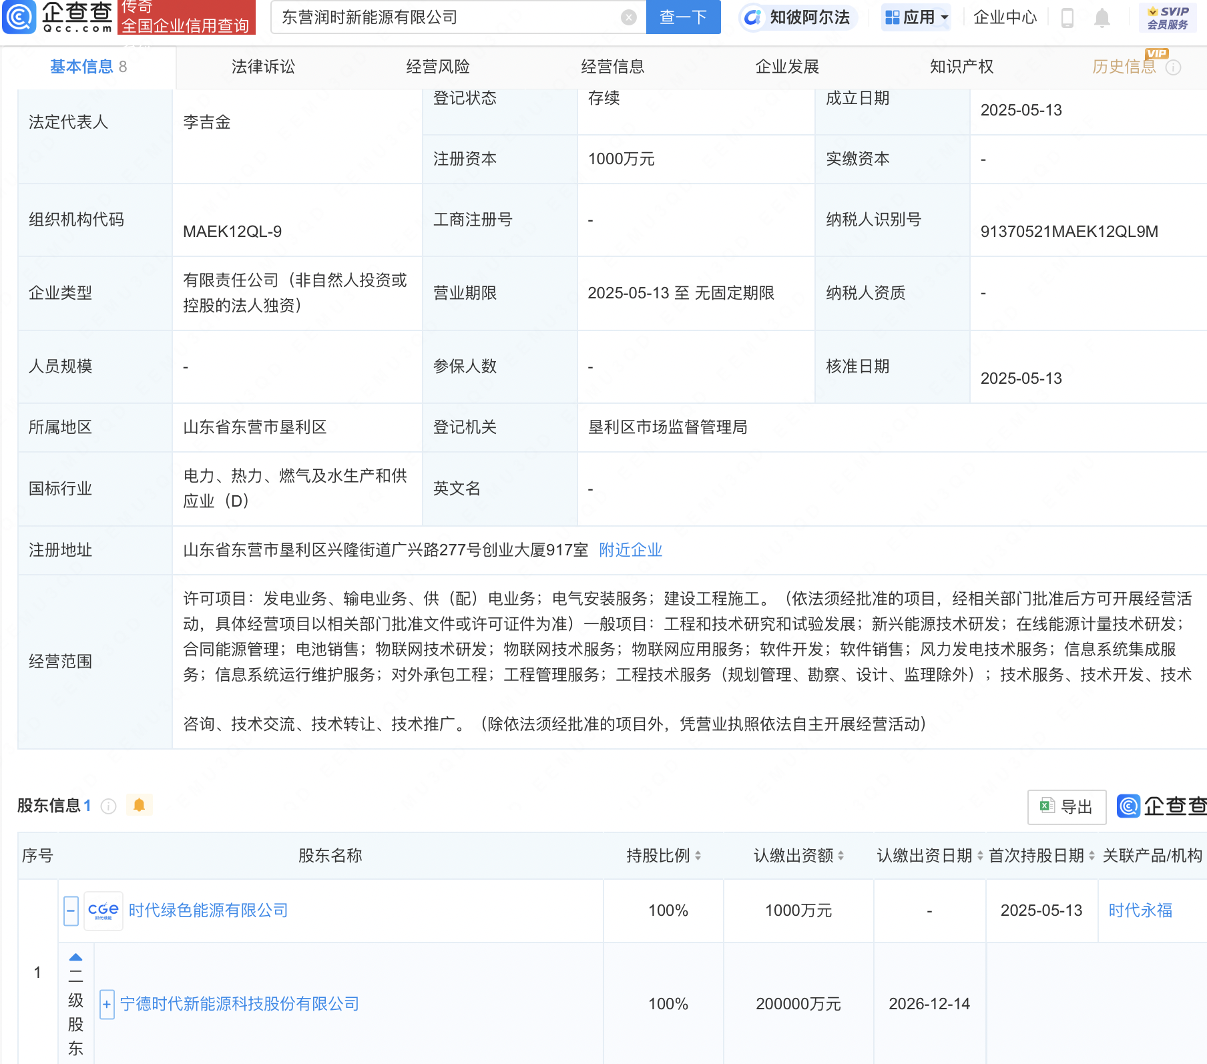Switch to 基本信息 tab
The width and height of the screenshot is (1207, 1064).
pyautogui.click(x=88, y=67)
